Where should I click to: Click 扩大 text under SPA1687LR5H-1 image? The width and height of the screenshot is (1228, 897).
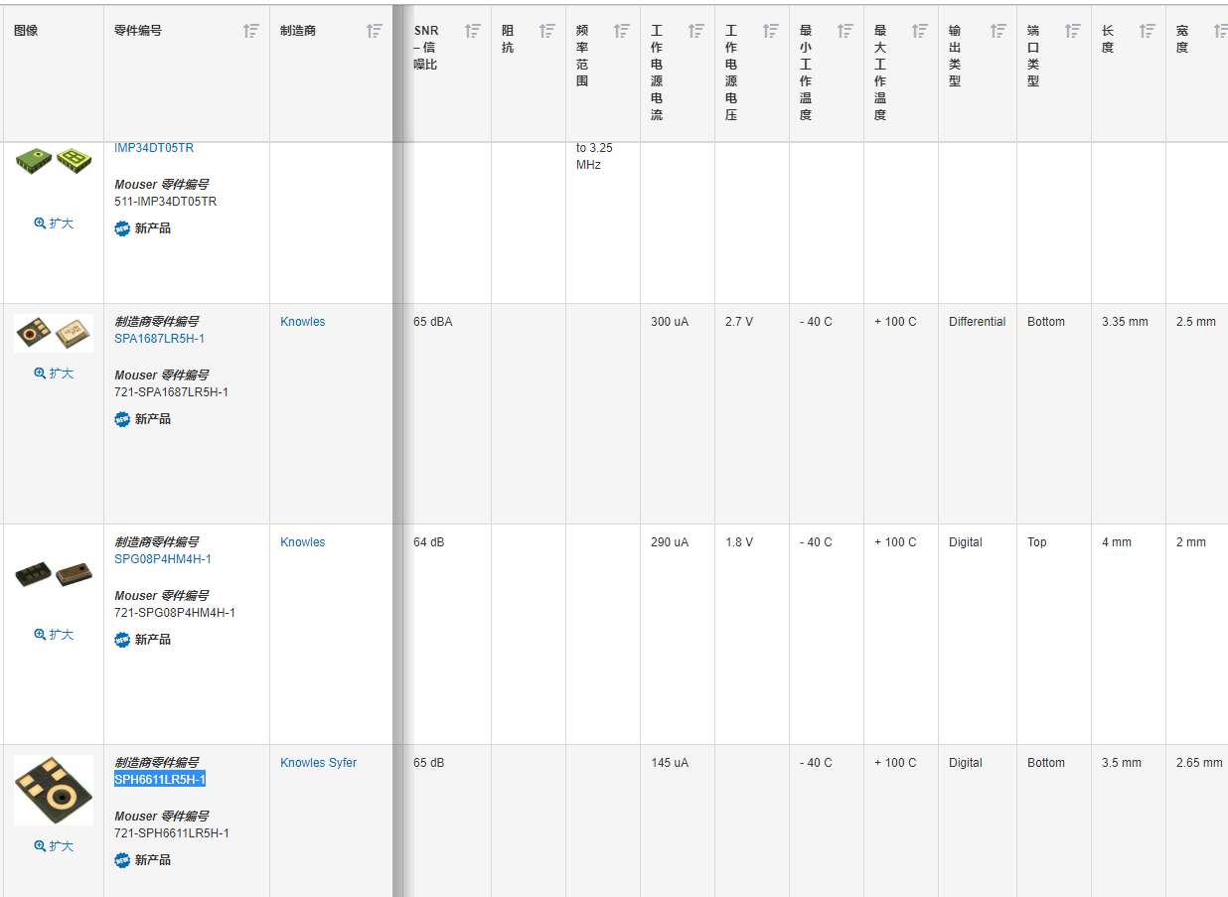coord(62,374)
